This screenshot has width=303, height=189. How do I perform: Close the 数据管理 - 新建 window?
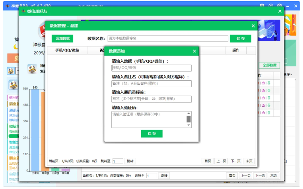[x=253, y=26]
